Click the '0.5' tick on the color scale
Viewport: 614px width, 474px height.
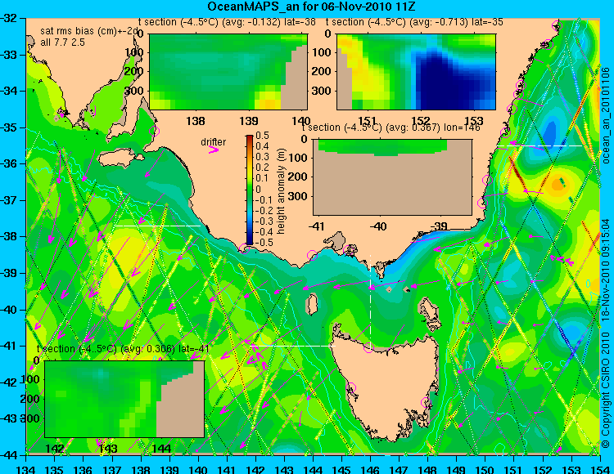[x=262, y=136]
